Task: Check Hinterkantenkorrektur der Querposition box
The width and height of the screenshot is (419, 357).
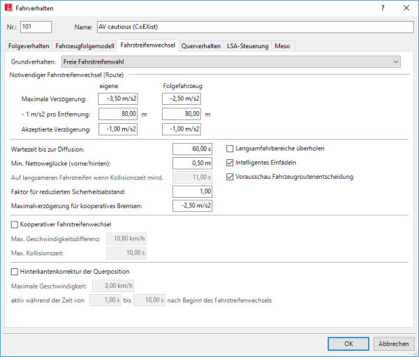Action: [15, 272]
